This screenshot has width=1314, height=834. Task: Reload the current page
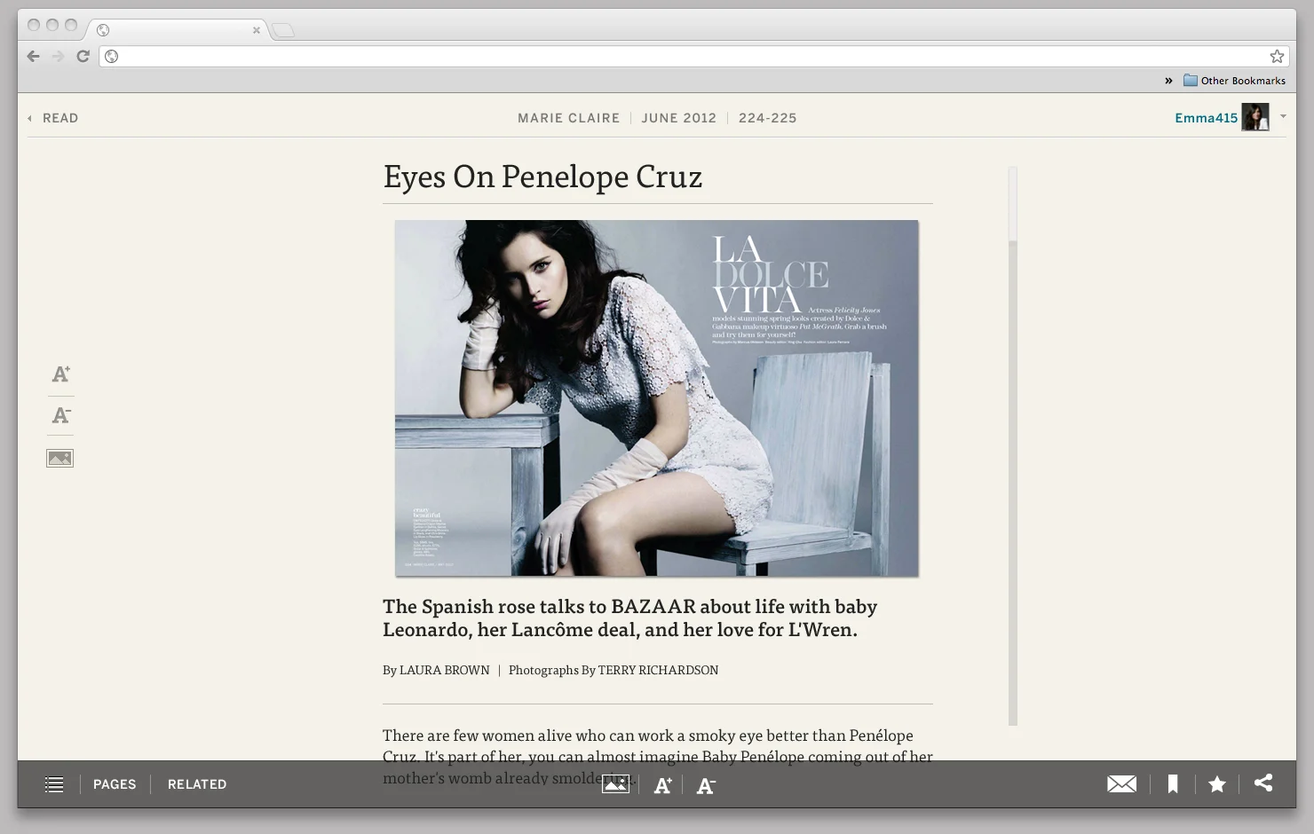(83, 56)
